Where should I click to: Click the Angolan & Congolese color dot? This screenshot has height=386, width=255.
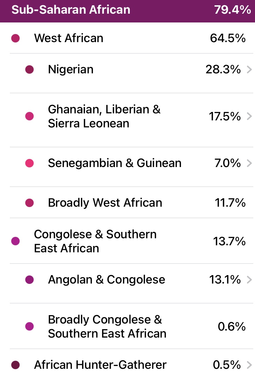[x=29, y=280]
